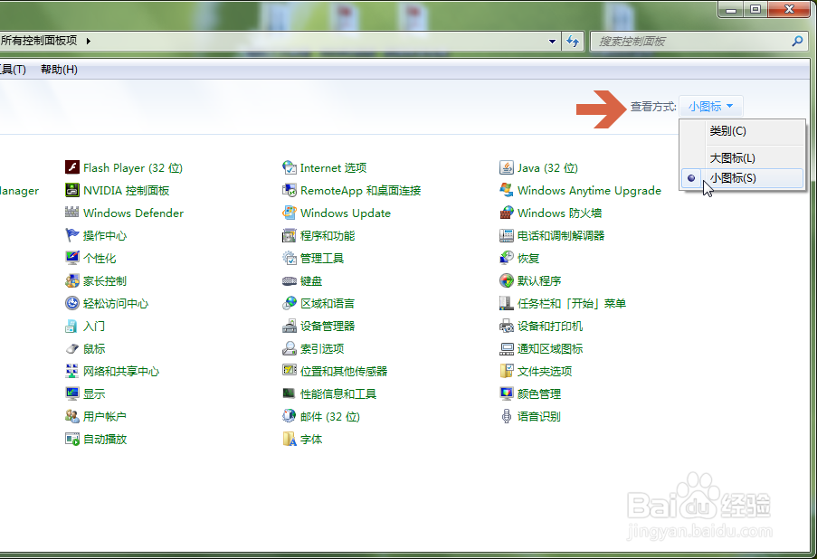Click the 所有控制面板项 breadcrumb text

(39, 41)
